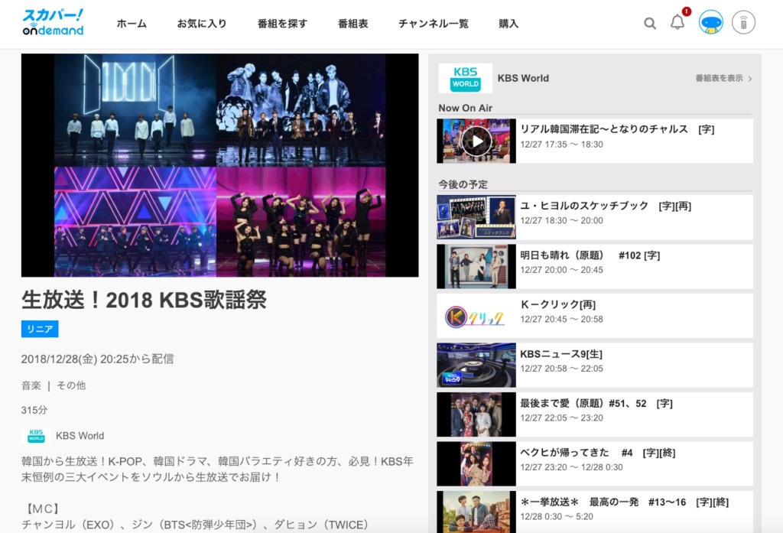
Task: Select K－クリック[再] title text
Action: pos(557,304)
